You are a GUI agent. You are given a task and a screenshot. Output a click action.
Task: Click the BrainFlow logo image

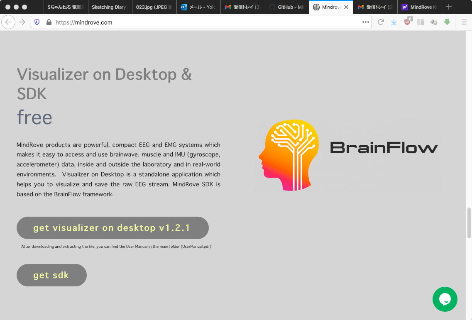pos(348,155)
